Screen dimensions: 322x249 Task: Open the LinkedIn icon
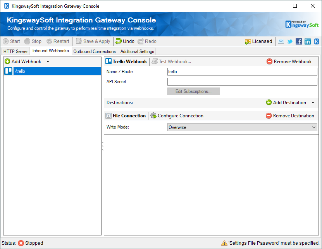click(x=307, y=41)
